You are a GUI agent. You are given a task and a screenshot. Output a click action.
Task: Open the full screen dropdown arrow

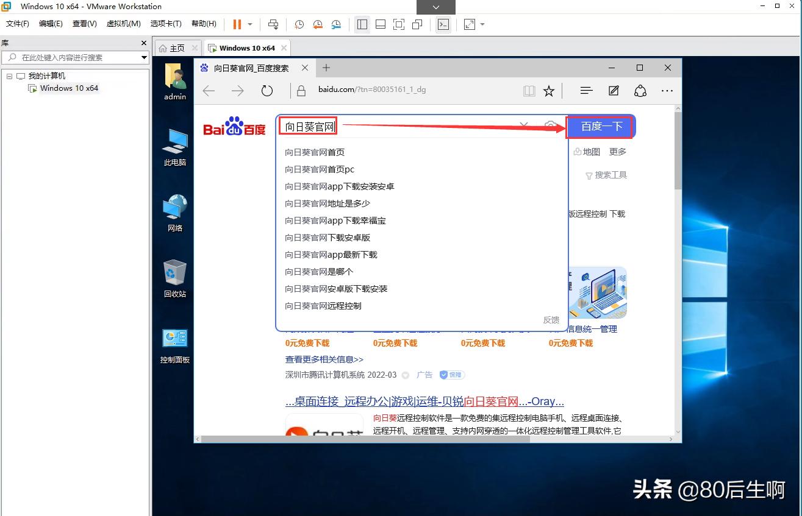[482, 24]
